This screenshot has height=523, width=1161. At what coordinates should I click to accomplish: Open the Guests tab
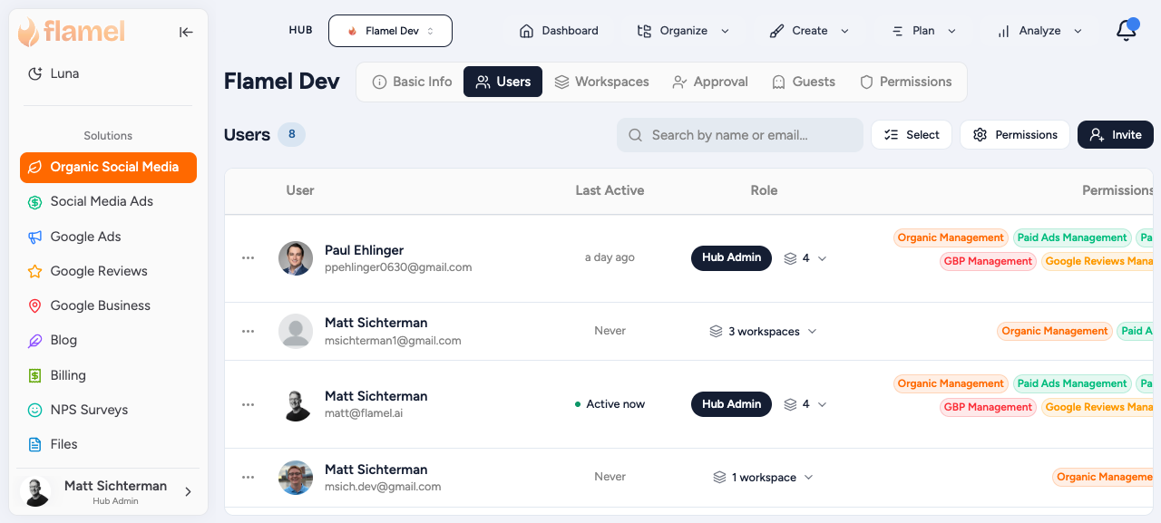804,82
